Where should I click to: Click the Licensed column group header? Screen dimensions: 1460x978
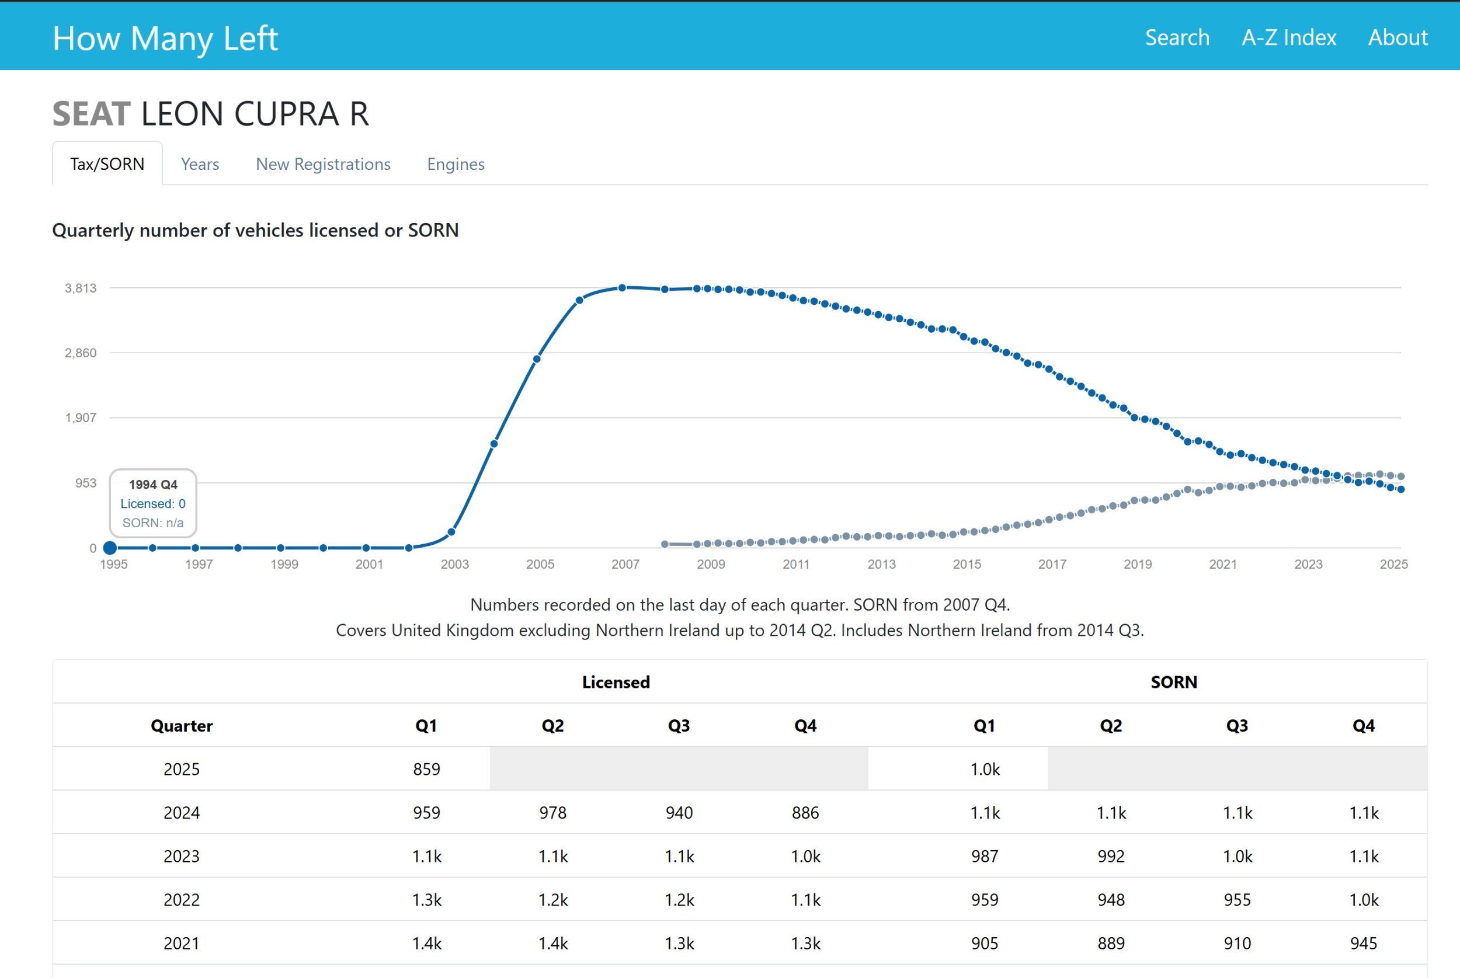pyautogui.click(x=616, y=682)
